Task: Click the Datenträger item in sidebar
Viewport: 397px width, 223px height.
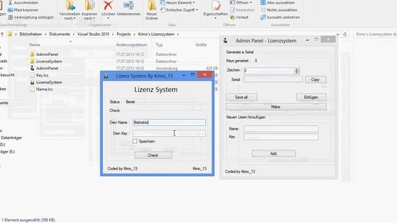Action: point(11,138)
